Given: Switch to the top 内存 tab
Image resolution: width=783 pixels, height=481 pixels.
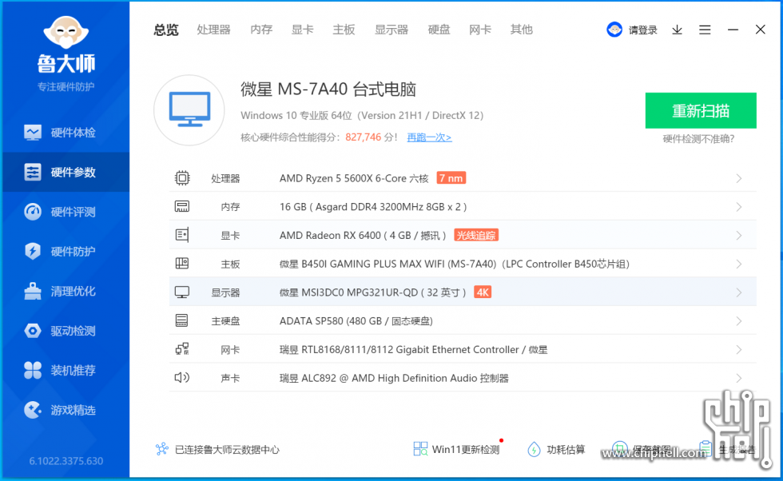Looking at the screenshot, I should 261,30.
